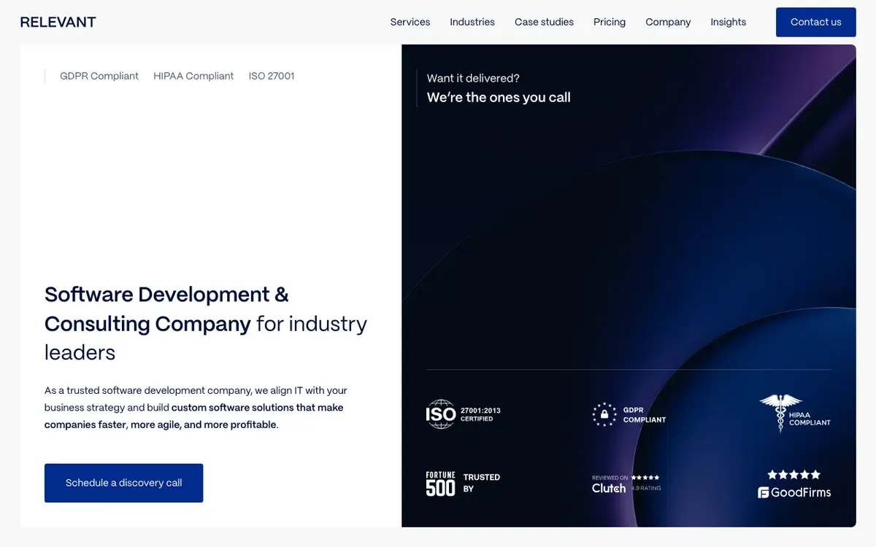Click the GoodFirms five-star badge

click(x=794, y=484)
